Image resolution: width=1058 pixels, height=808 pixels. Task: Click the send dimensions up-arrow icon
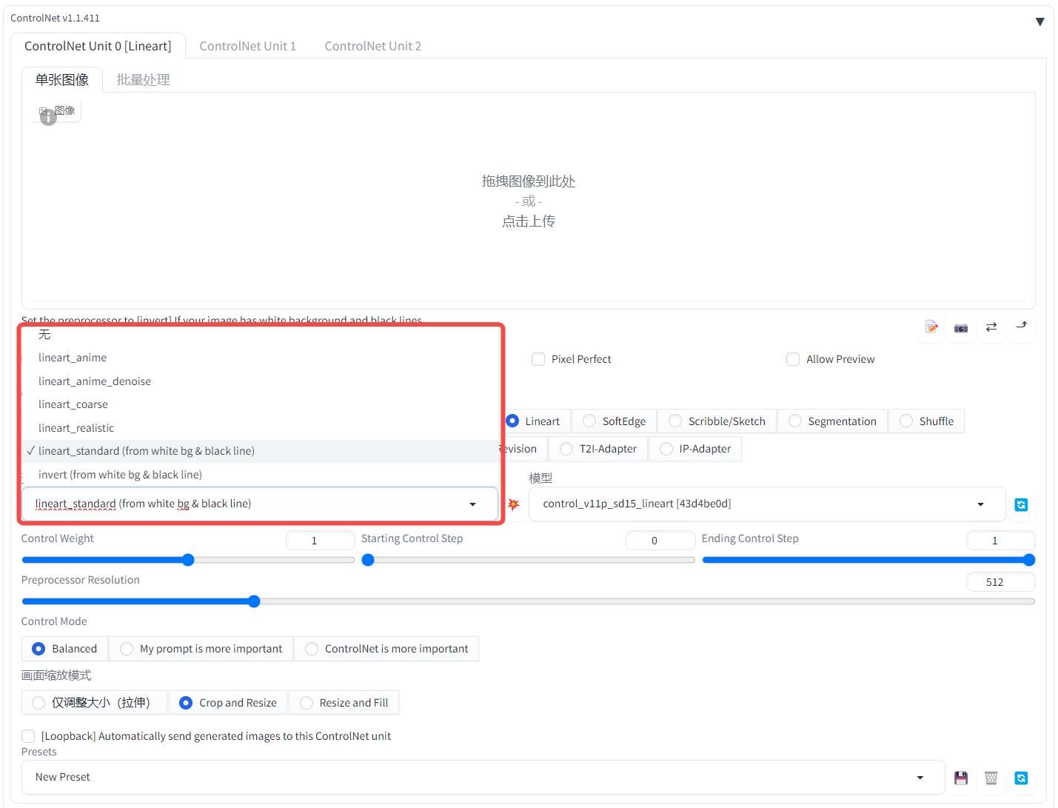(1021, 327)
